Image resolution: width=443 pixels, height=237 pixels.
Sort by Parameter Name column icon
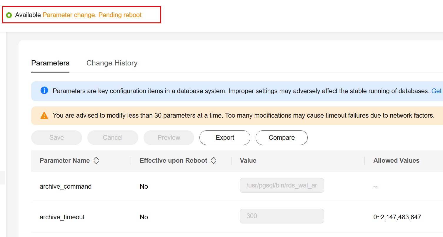(x=96, y=161)
